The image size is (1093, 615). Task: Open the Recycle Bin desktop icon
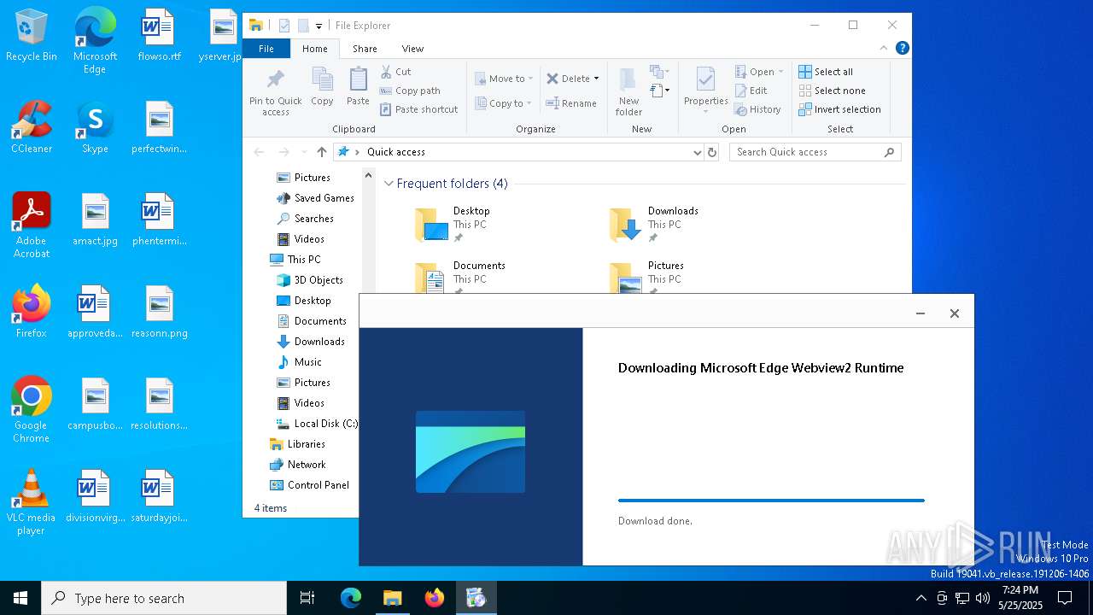(x=32, y=36)
